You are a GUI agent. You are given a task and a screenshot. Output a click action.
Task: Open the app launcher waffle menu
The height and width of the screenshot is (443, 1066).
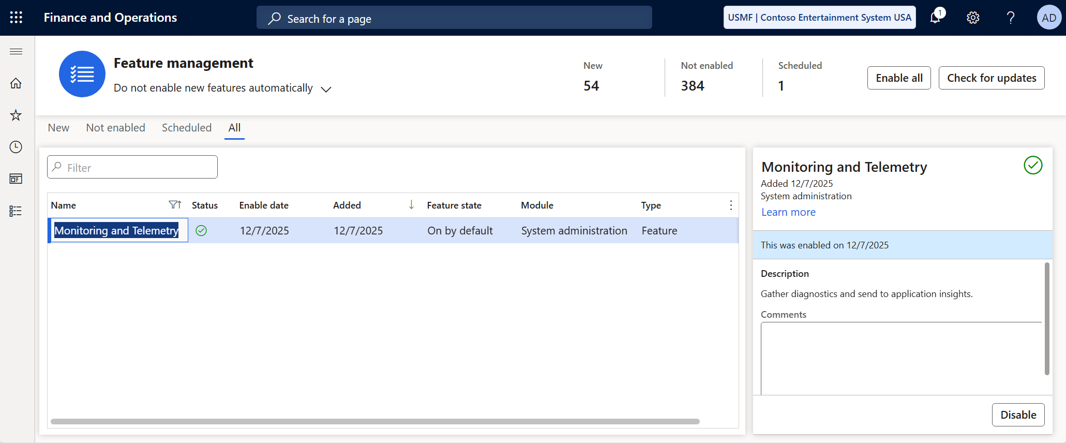[16, 18]
